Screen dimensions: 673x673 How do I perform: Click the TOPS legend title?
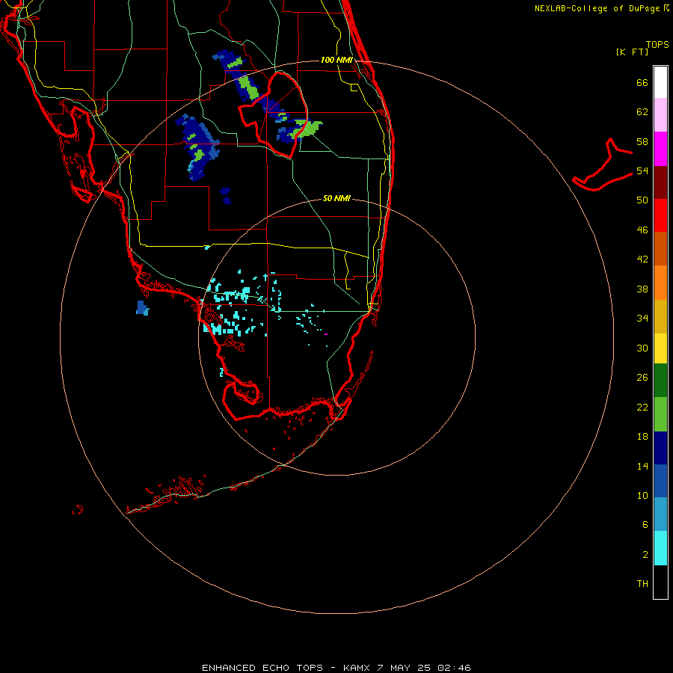pos(657,45)
